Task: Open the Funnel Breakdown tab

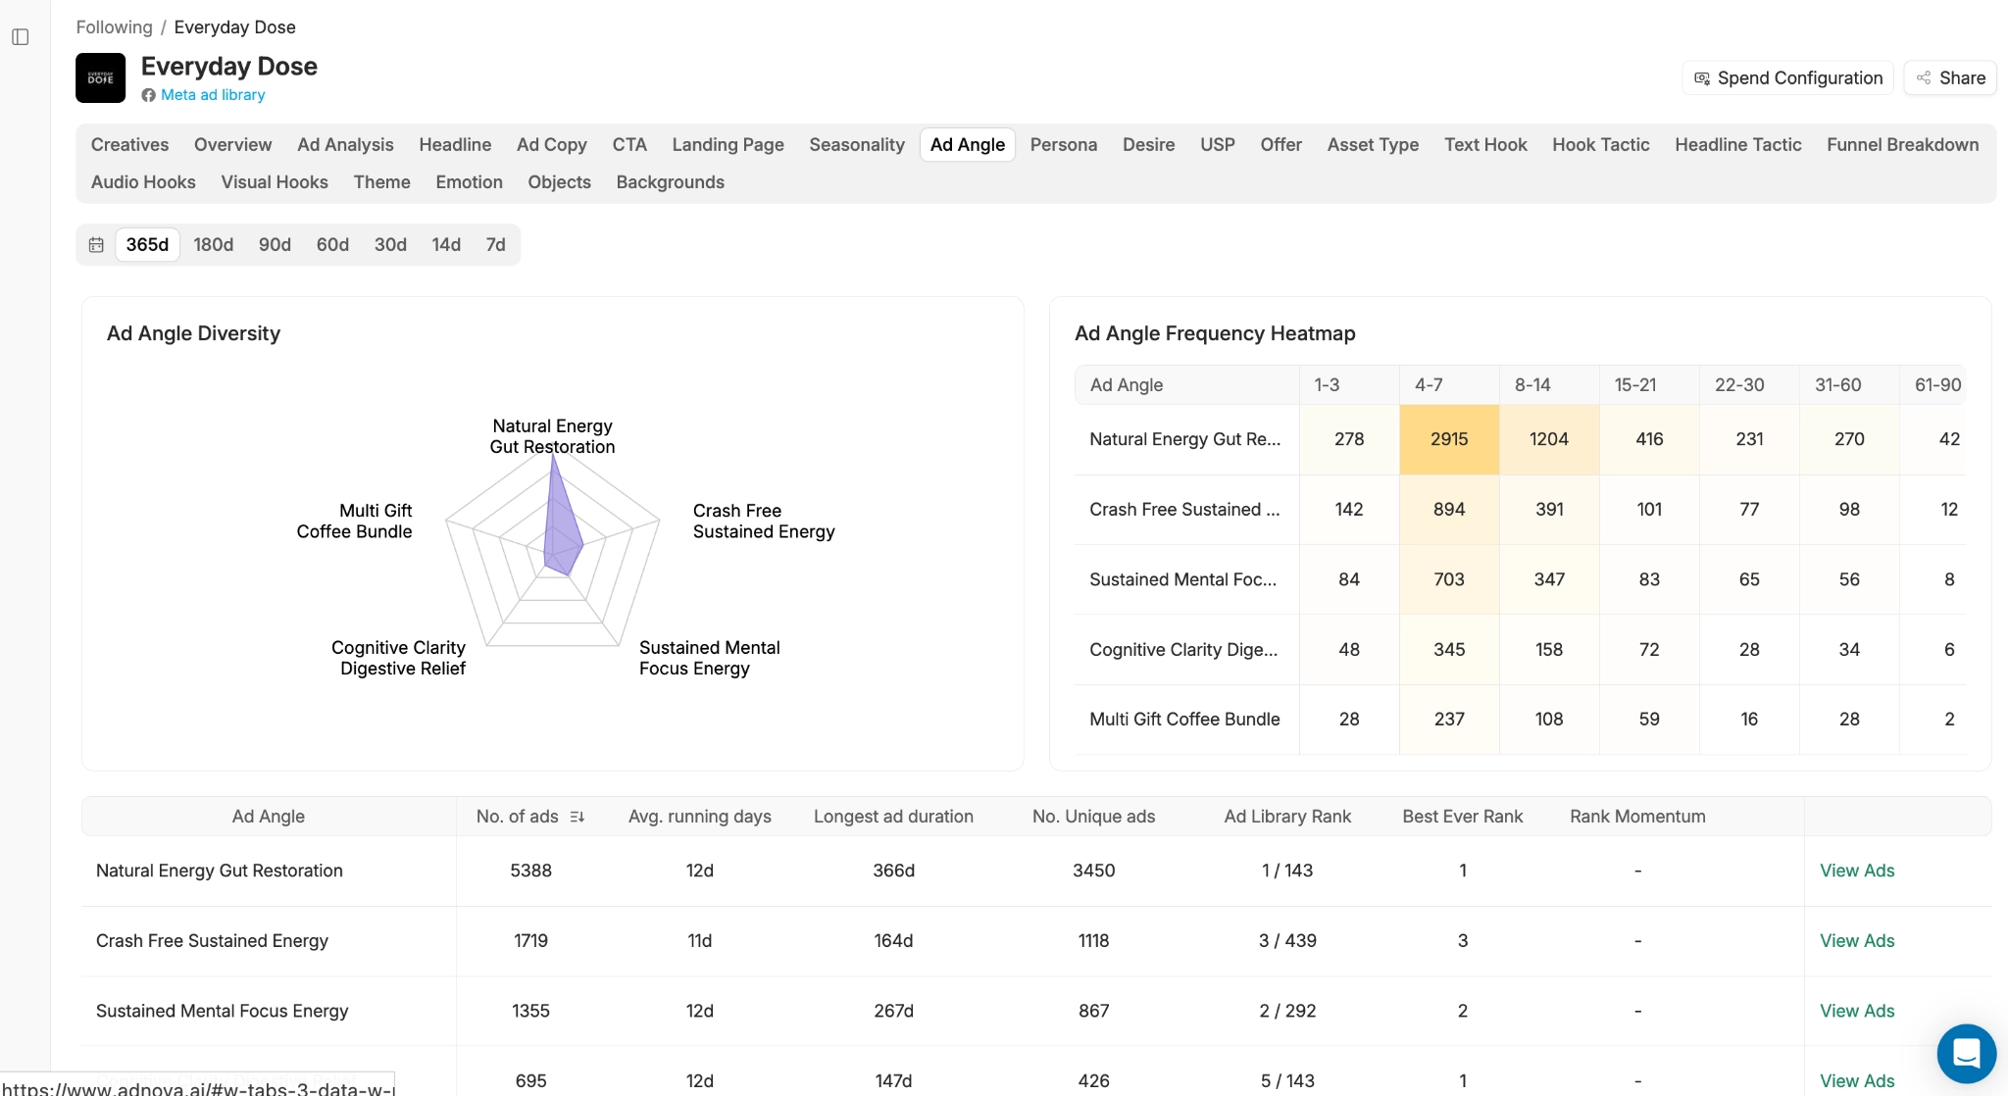Action: 1903,145
